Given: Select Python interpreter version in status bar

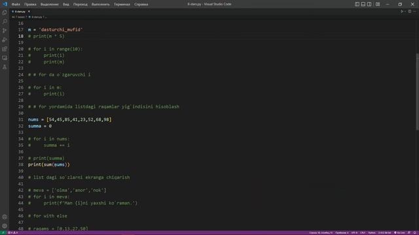Looking at the screenshot, I should (x=384, y=232).
